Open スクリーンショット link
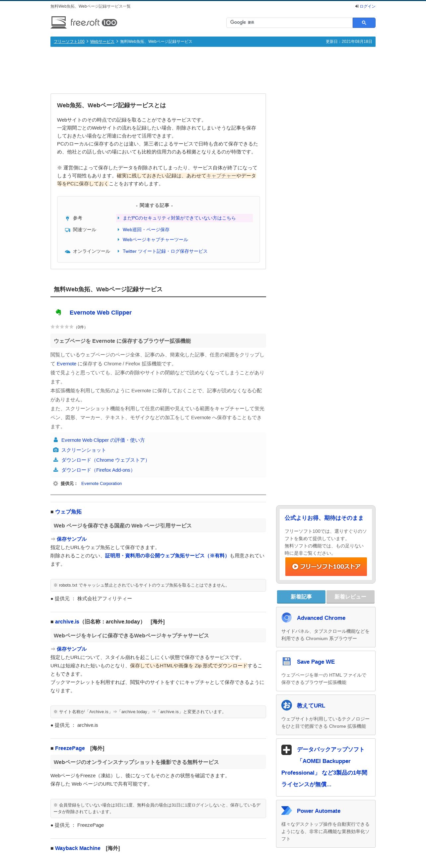Screen dimensions: 426x853 coord(84,450)
